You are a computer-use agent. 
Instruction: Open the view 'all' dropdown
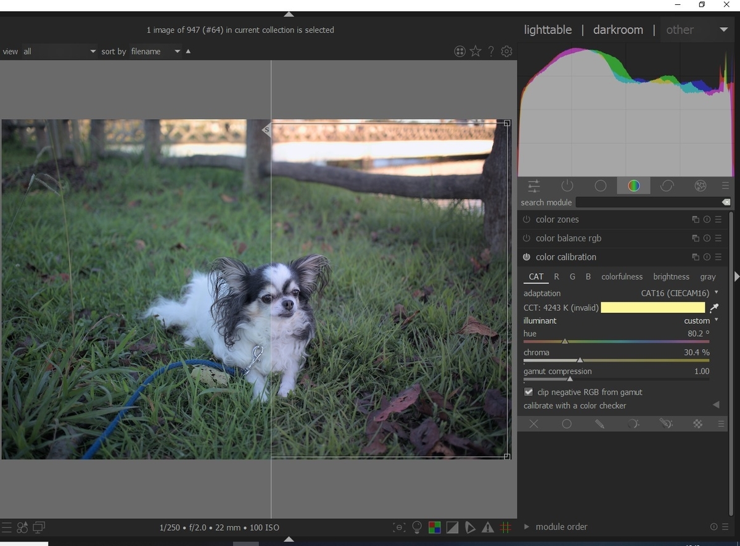(60, 51)
